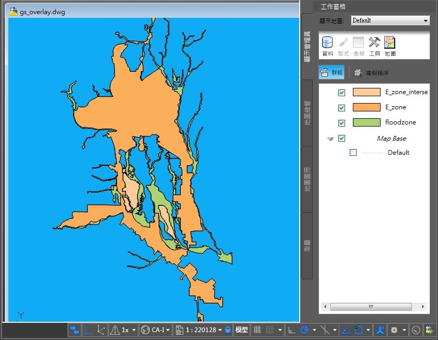
Task: Select the 群組 (Groups) view button
Action: 332,73
